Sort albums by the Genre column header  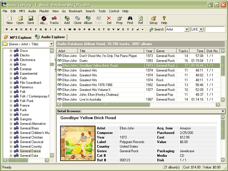(x=166, y=51)
